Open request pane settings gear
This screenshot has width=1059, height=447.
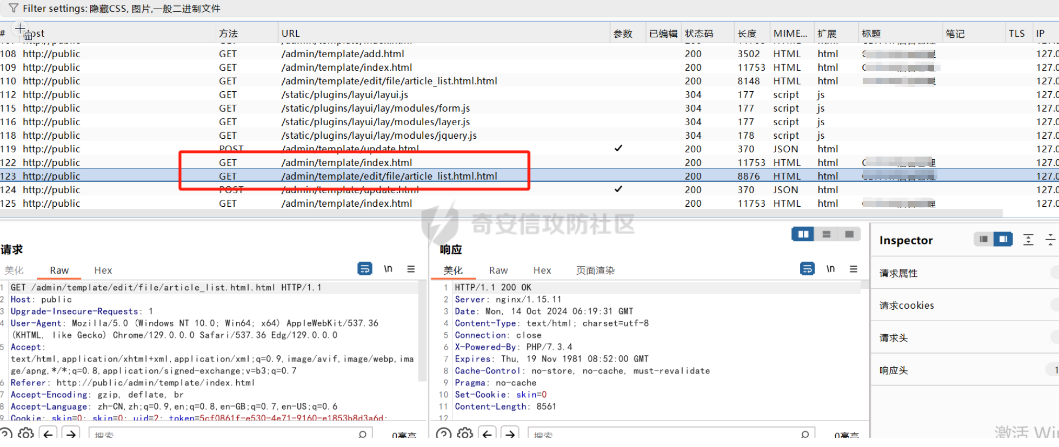(x=25, y=434)
